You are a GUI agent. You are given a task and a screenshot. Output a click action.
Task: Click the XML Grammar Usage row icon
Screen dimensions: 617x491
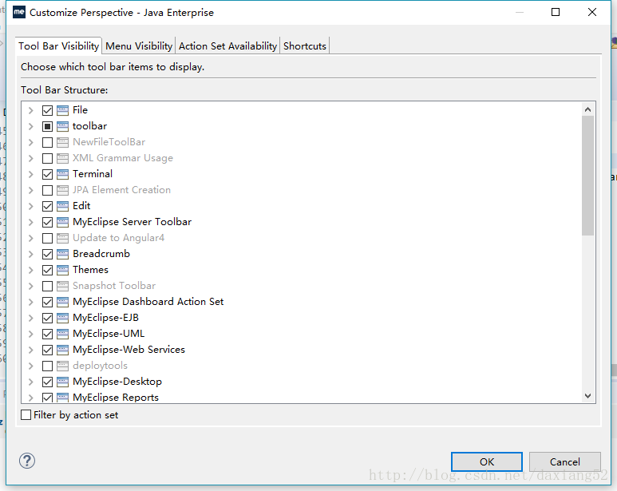(62, 159)
